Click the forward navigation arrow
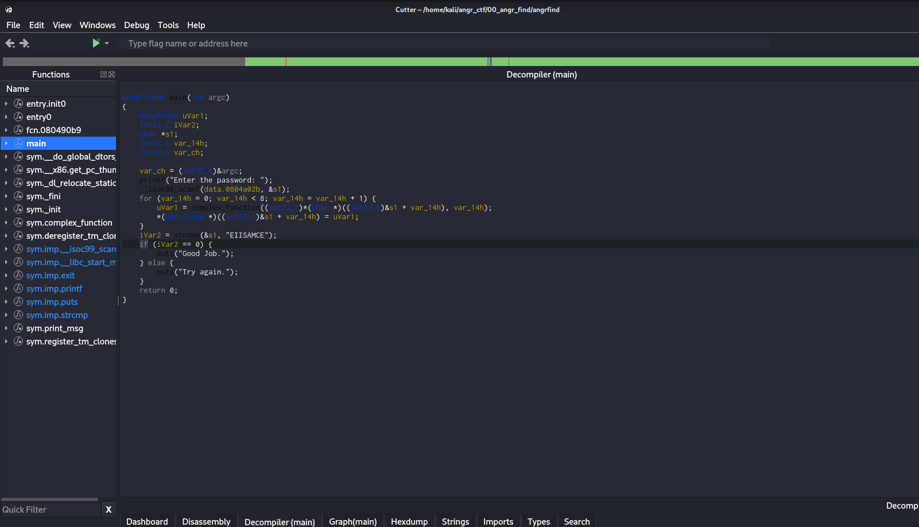This screenshot has width=919, height=527. [24, 44]
